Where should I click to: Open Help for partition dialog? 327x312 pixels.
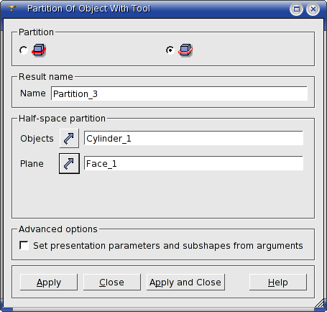(278, 283)
